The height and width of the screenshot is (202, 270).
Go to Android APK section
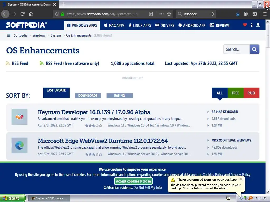(x=192, y=26)
